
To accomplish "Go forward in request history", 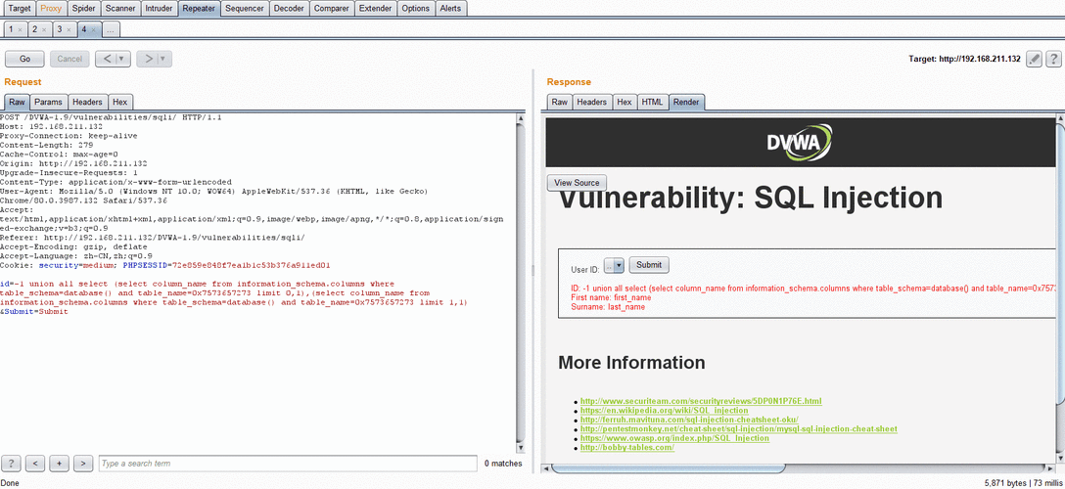I will pyautogui.click(x=149, y=59).
